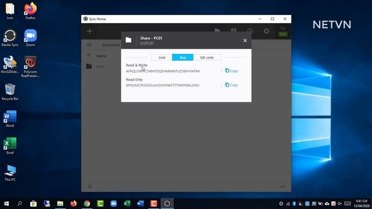Click the Read Only key string

[x=163, y=85]
